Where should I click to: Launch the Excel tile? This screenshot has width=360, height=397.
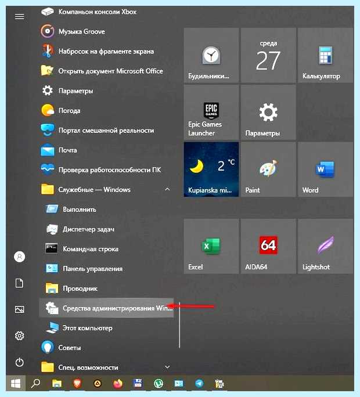tap(211, 246)
